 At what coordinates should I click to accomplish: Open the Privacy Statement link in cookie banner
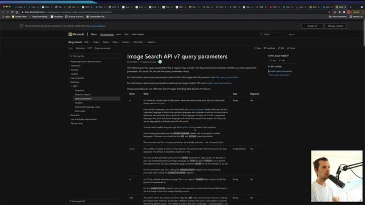coord(98,26)
